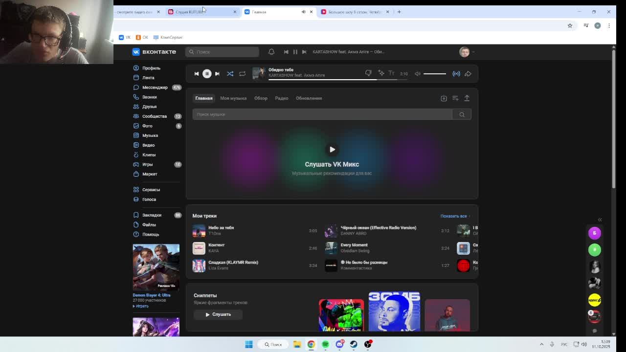Open the Обновления tab
This screenshot has height=352, width=626.
[x=309, y=98]
